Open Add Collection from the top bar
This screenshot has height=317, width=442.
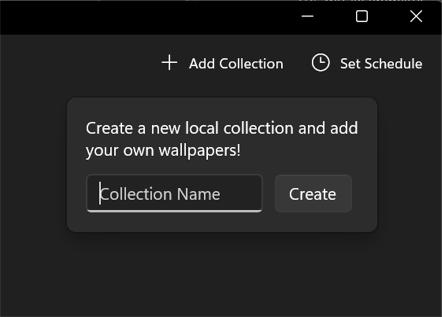(x=236, y=64)
